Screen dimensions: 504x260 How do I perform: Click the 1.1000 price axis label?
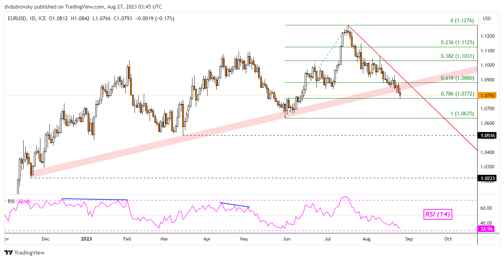coord(487,65)
